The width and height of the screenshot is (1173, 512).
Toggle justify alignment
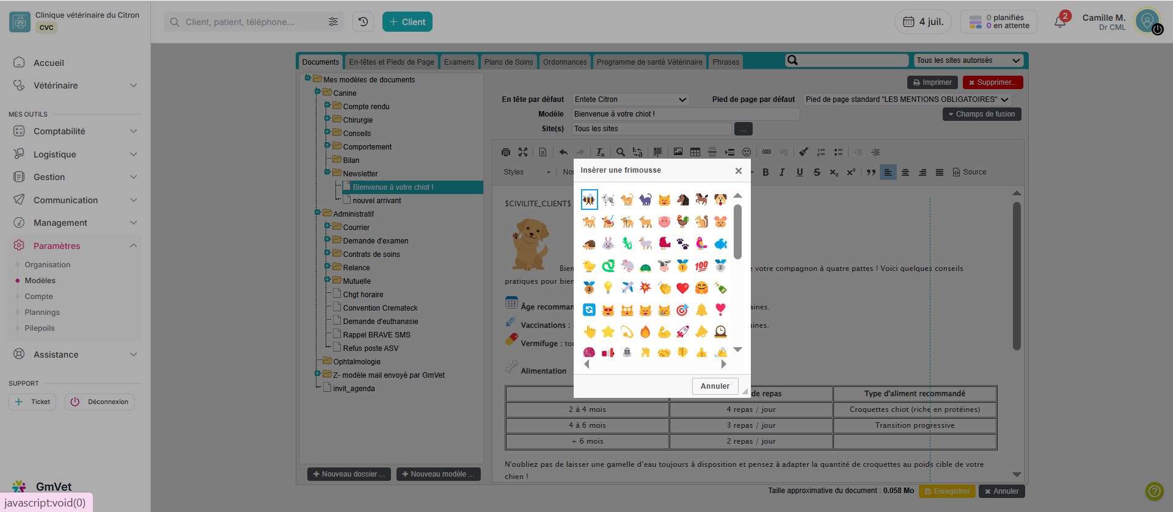pyautogui.click(x=940, y=172)
